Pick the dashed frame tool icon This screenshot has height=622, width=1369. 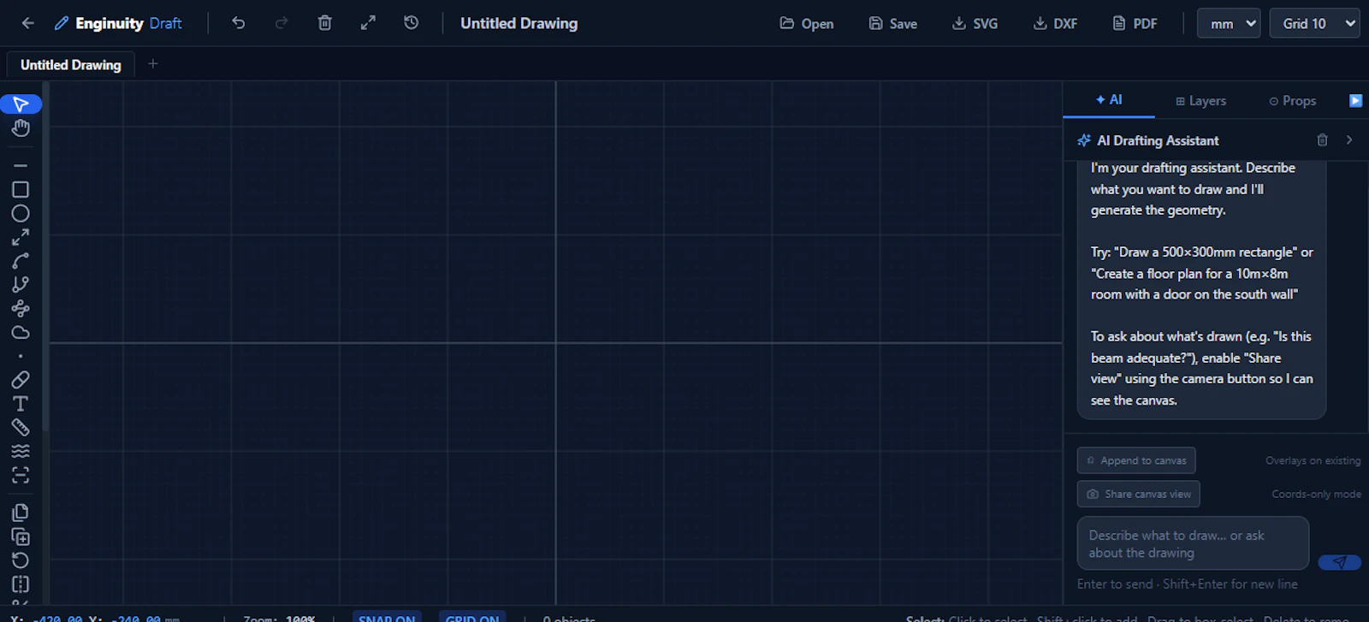[21, 475]
